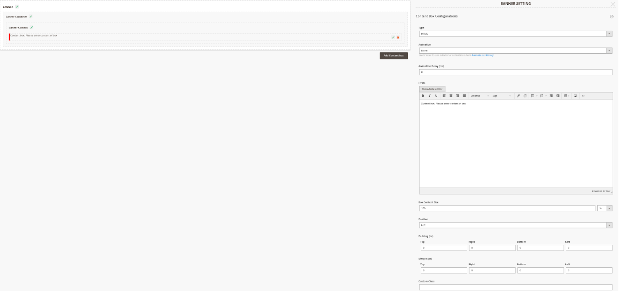Align text right in the editor
The image size is (623, 291).
pos(458,96)
